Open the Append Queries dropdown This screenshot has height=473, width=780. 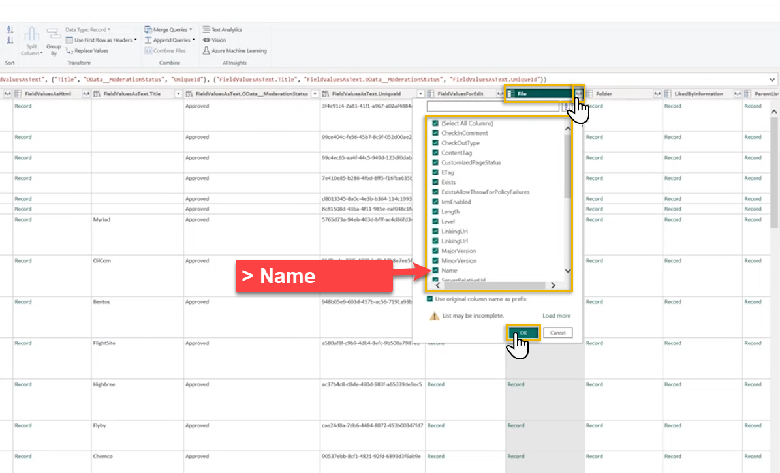point(193,40)
